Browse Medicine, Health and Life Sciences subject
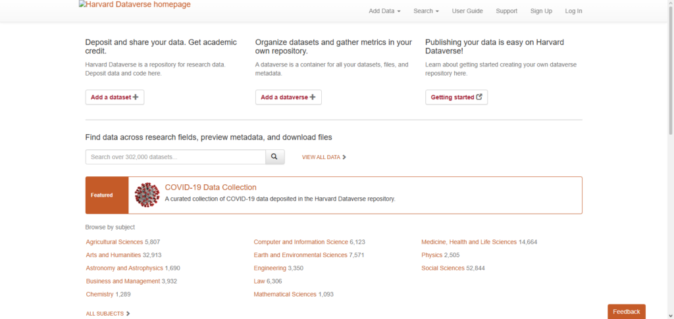674x319 pixels. (x=469, y=242)
